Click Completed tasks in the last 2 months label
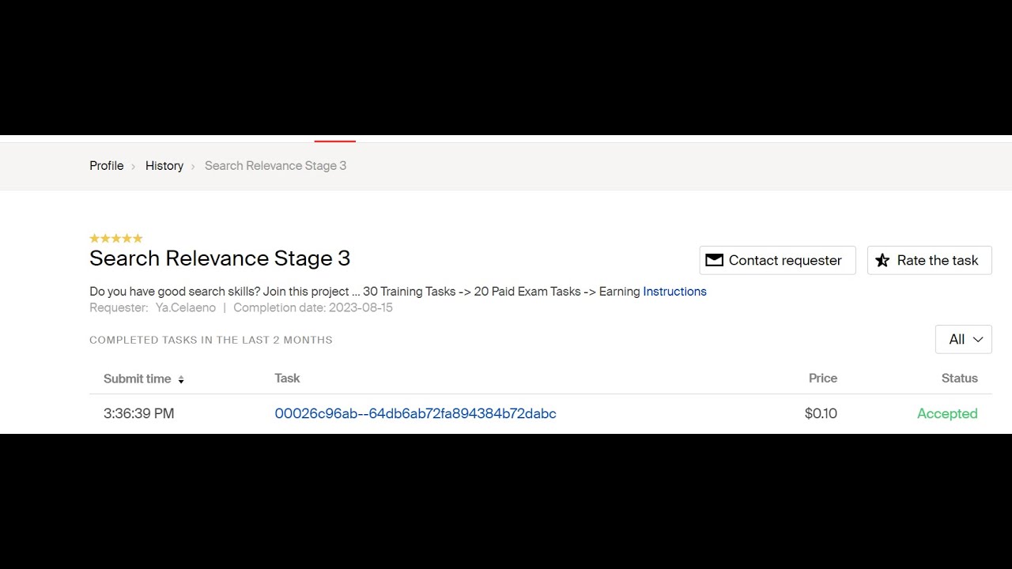 click(211, 340)
